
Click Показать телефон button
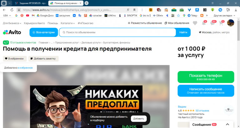click(206, 77)
